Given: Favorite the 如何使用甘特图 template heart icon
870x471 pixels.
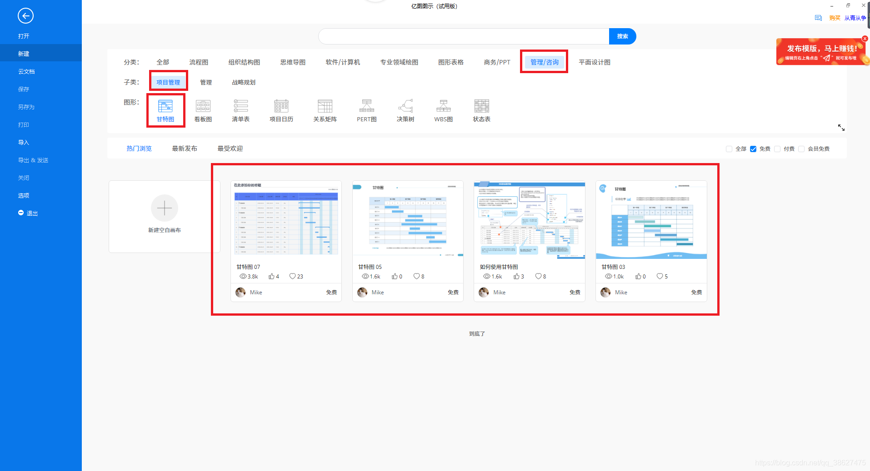Looking at the screenshot, I should [x=538, y=276].
